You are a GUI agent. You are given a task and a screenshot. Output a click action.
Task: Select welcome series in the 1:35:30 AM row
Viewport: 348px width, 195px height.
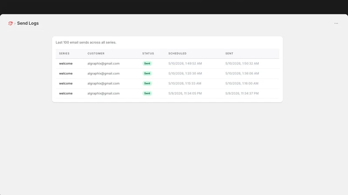[x=66, y=73]
